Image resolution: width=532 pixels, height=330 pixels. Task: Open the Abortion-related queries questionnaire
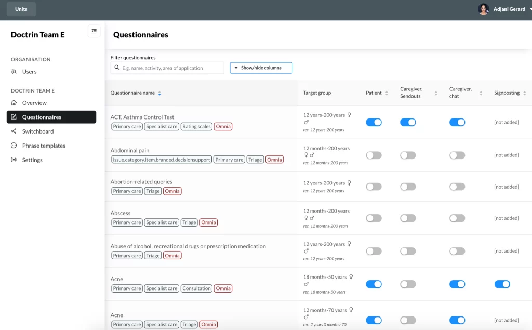pyautogui.click(x=141, y=182)
